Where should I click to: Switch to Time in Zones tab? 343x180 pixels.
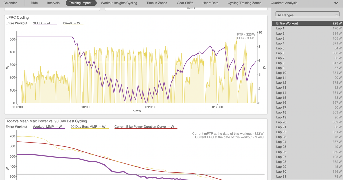click(157, 3)
